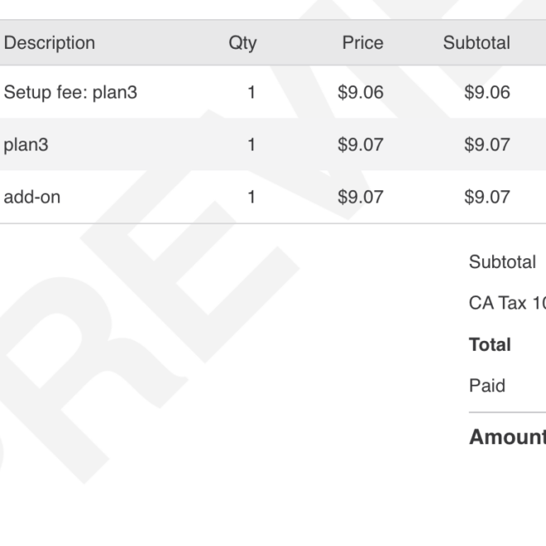Select the add-on line item description
This screenshot has height=546, width=546.
[x=32, y=197]
